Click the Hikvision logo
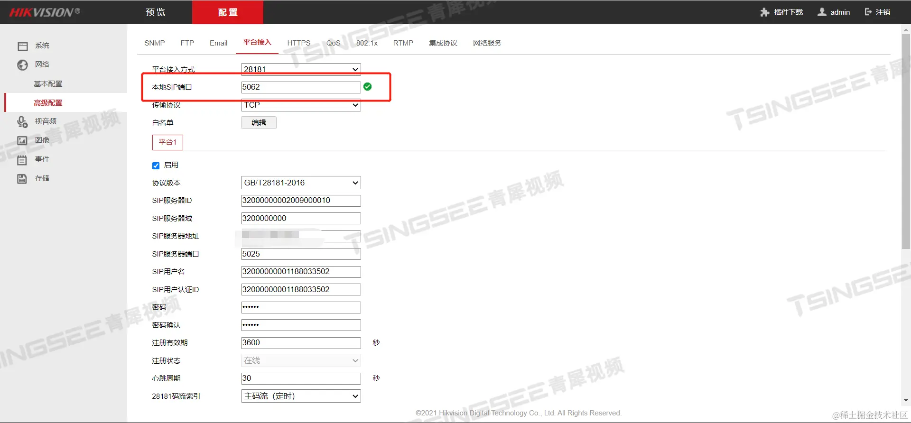 pyautogui.click(x=45, y=12)
